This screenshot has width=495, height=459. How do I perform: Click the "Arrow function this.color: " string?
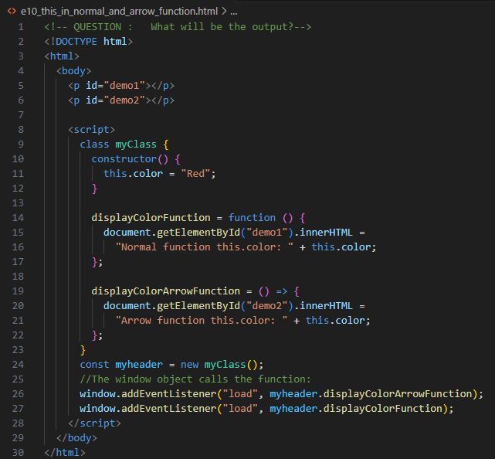point(202,321)
